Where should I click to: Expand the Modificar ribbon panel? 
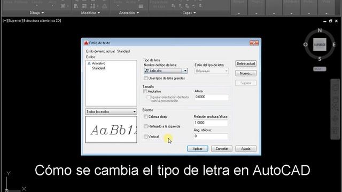coord(90,13)
